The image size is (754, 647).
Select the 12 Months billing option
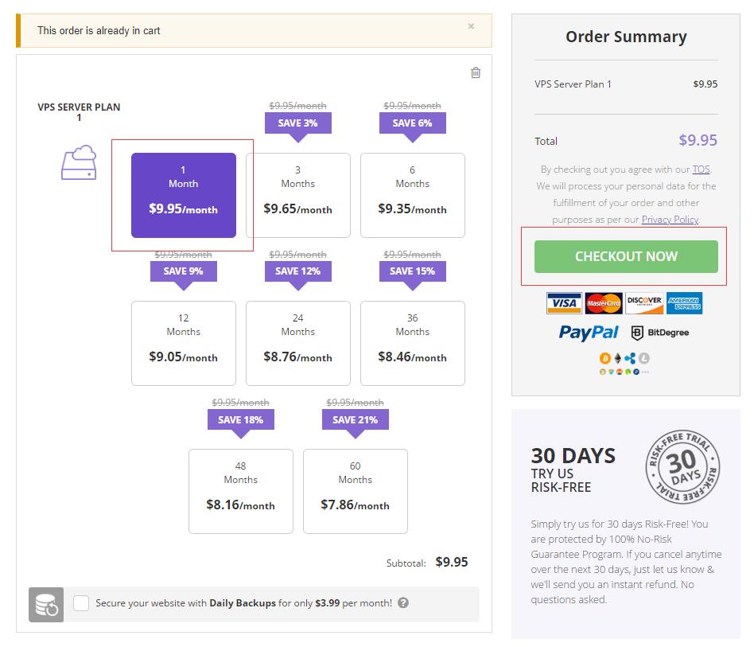click(184, 343)
